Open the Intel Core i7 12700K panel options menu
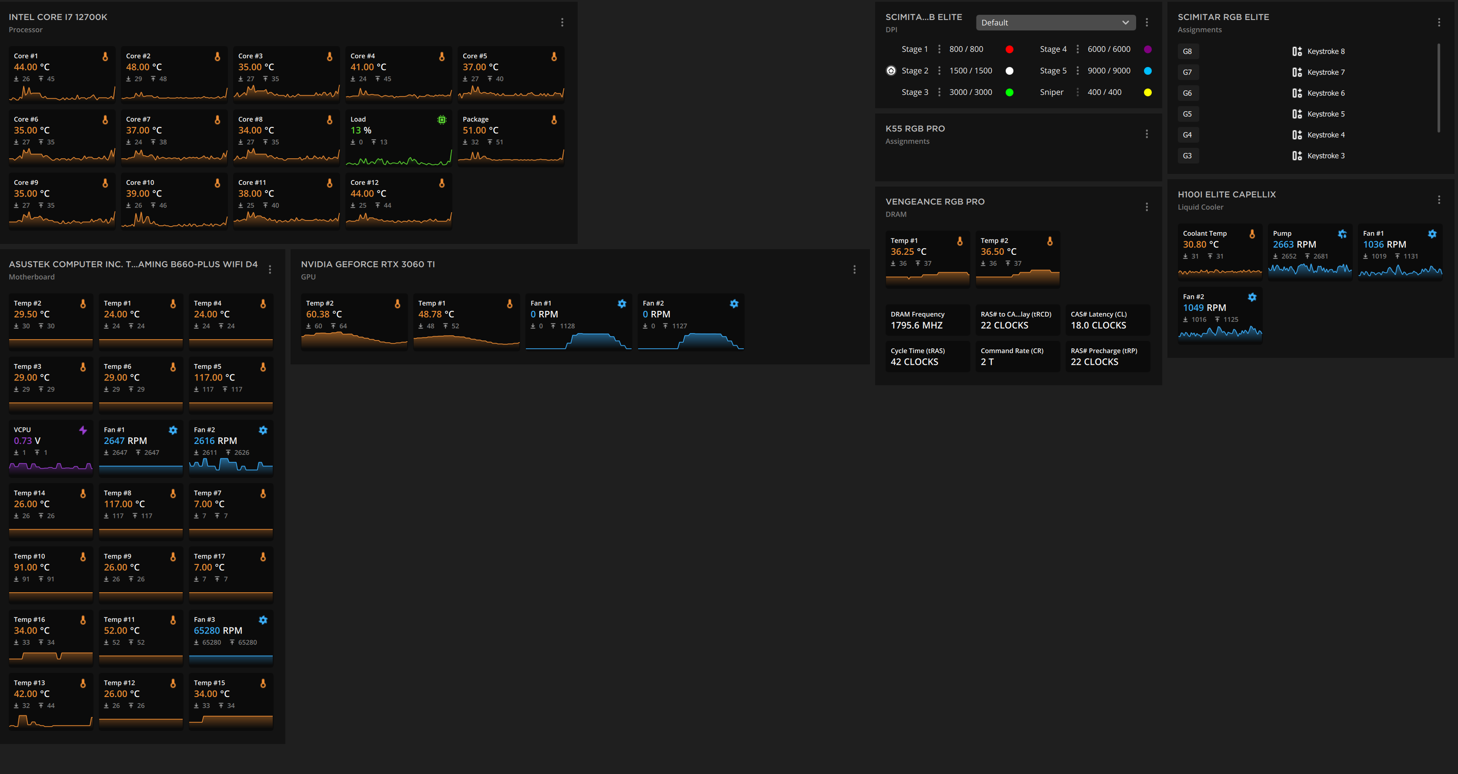Image resolution: width=1458 pixels, height=774 pixels. tap(562, 22)
